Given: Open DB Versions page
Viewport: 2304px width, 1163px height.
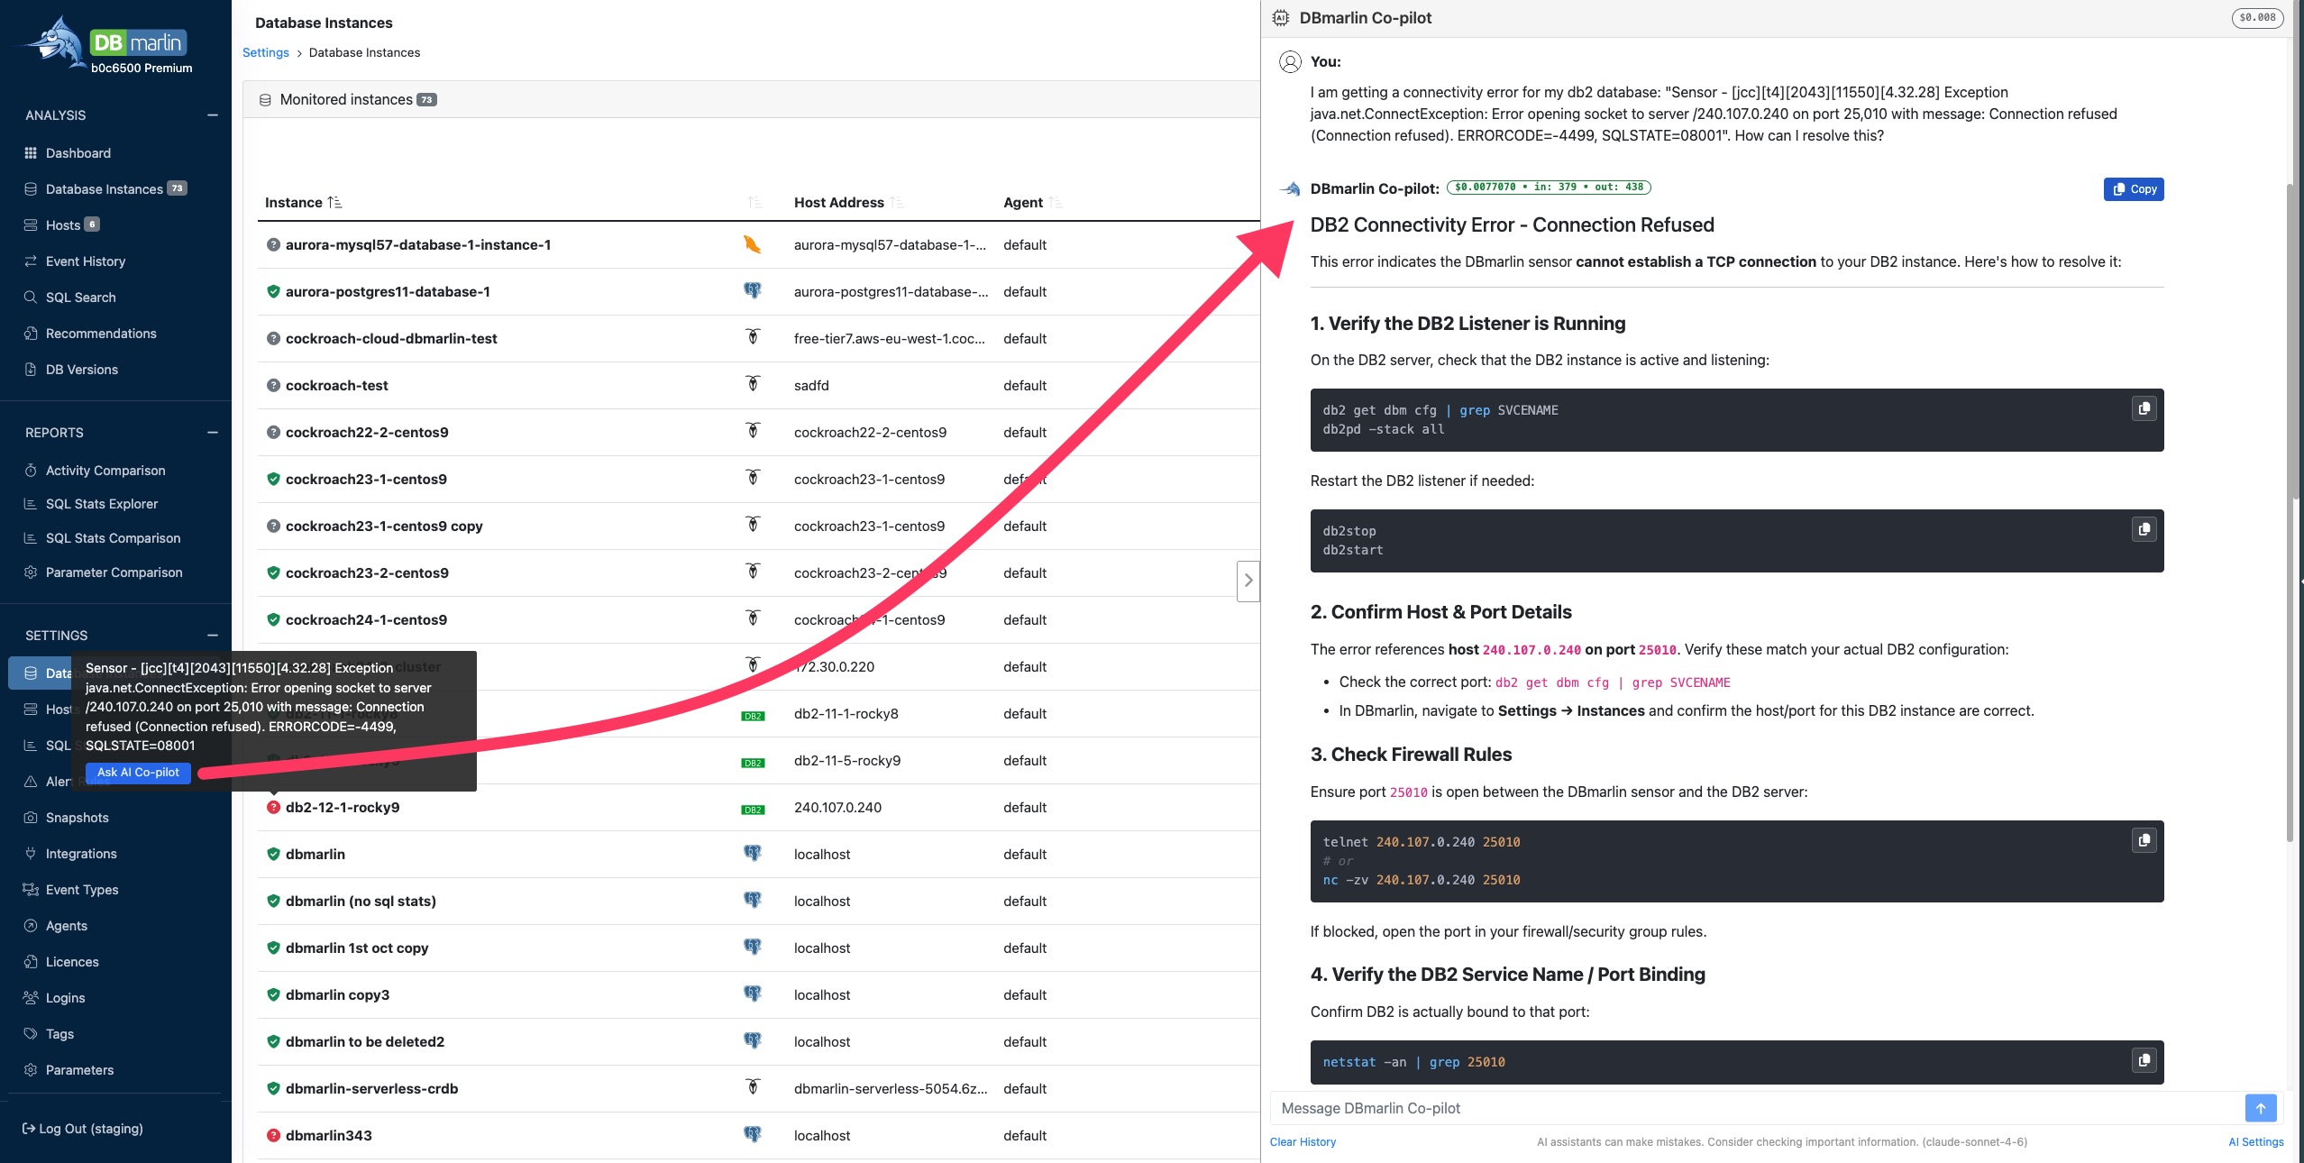Looking at the screenshot, I should (81, 370).
